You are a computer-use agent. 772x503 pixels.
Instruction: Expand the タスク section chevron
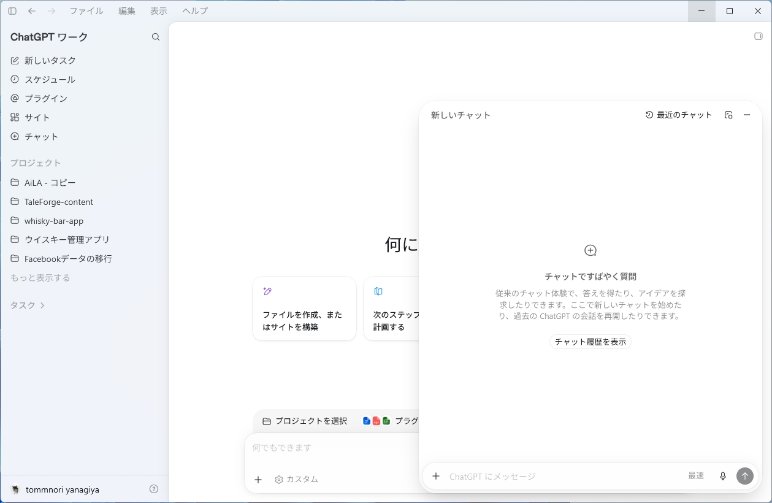click(42, 305)
